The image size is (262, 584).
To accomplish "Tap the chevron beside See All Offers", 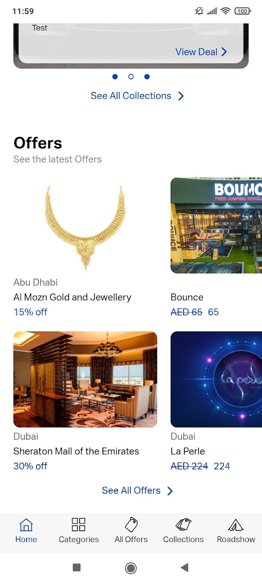I will pos(170,491).
